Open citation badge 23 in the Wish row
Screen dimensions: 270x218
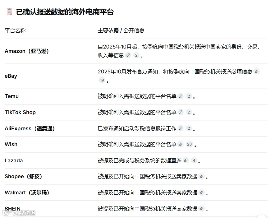pyautogui.click(x=190, y=144)
